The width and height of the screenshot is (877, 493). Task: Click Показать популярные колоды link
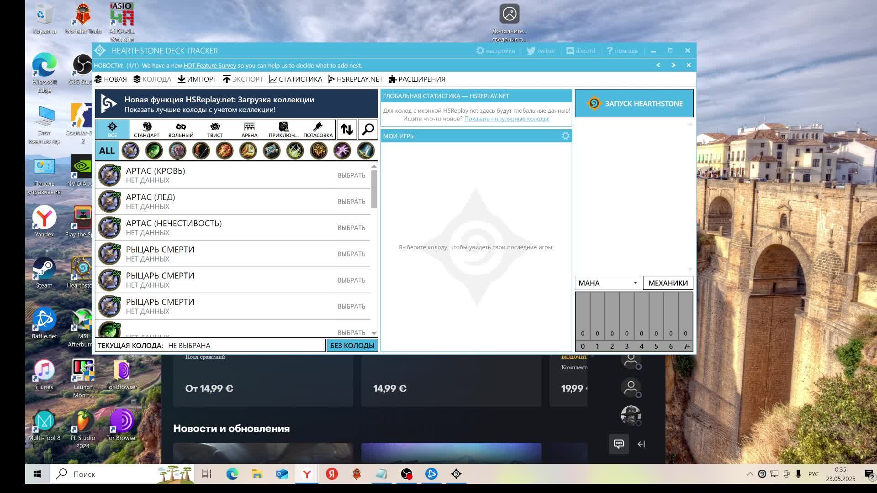pyautogui.click(x=507, y=119)
